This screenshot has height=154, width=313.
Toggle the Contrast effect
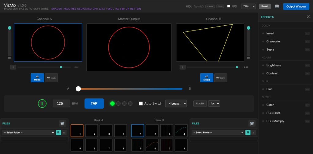(x=286, y=73)
